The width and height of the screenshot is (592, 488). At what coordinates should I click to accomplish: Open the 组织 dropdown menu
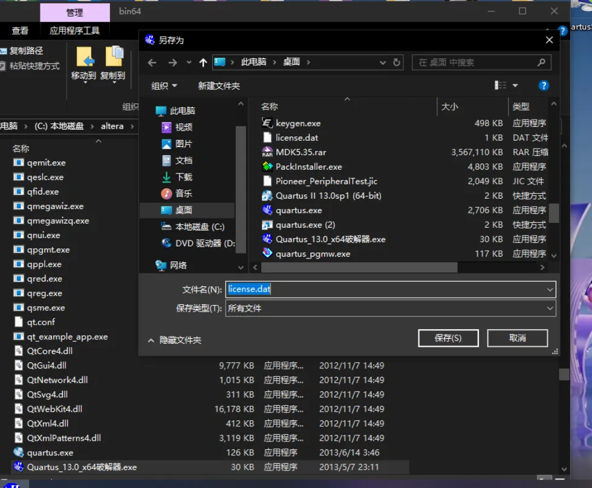164,86
